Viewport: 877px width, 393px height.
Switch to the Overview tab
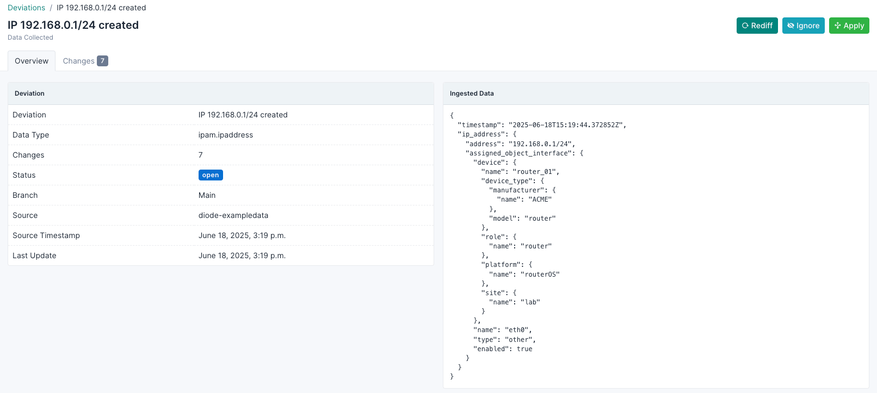tap(32, 61)
